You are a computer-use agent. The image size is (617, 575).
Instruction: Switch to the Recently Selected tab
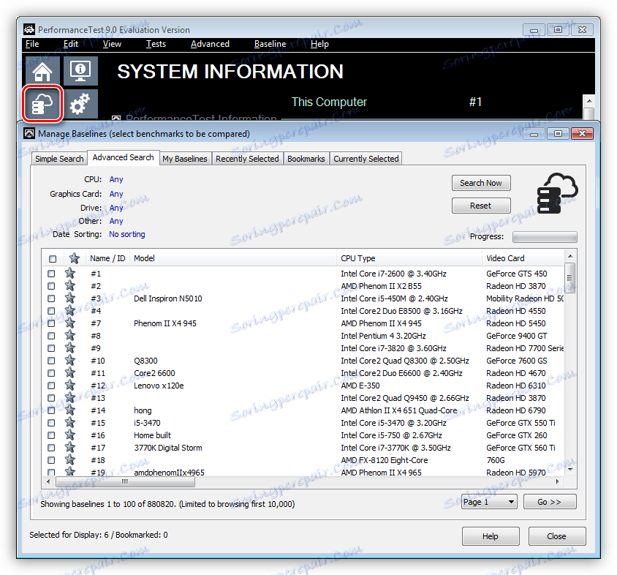[x=247, y=159]
